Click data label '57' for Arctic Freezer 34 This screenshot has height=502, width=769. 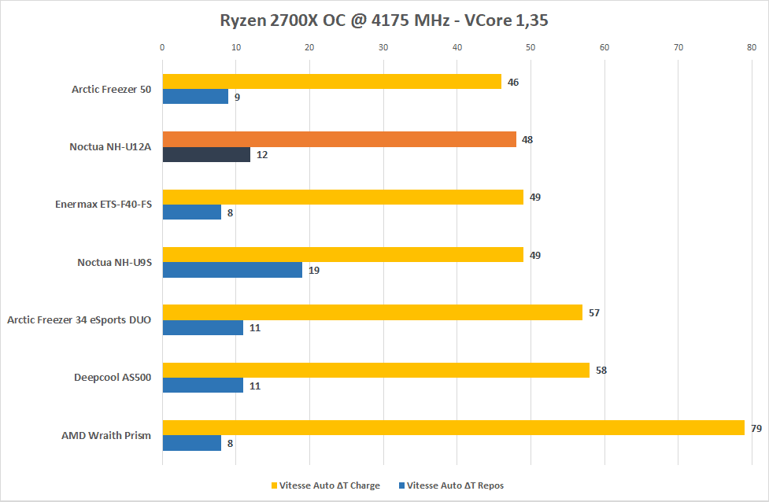[x=594, y=313]
